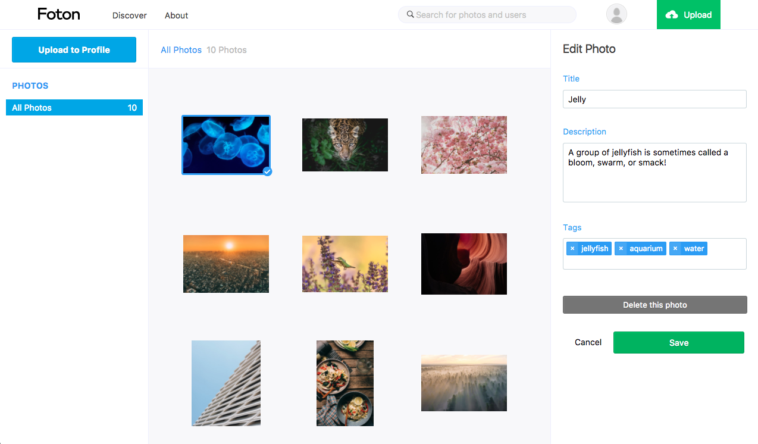This screenshot has height=444, width=758.
Task: Select the pink cherry blossom thumbnail
Action: click(464, 145)
